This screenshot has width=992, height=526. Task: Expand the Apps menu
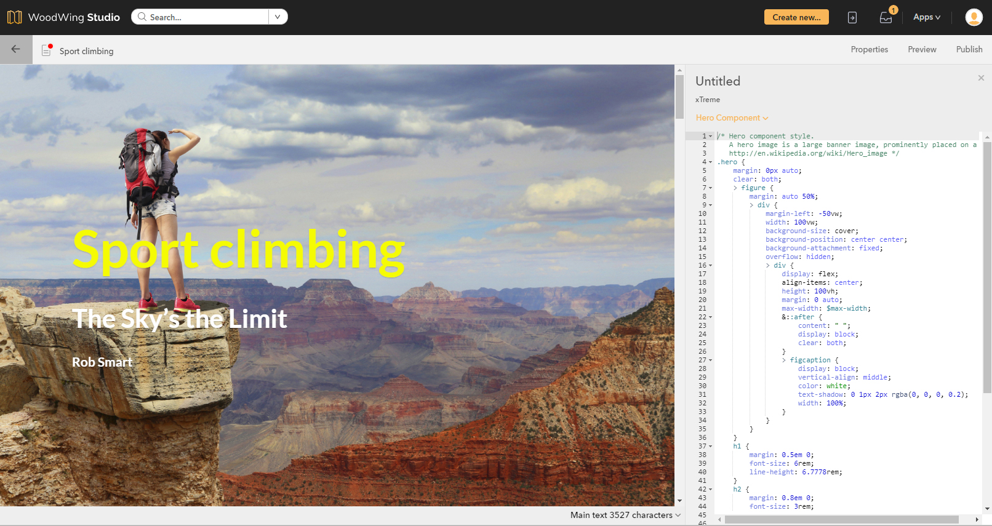pyautogui.click(x=926, y=17)
